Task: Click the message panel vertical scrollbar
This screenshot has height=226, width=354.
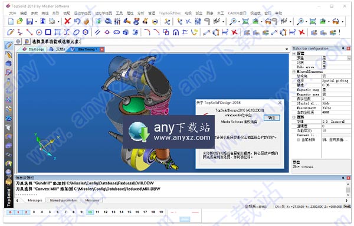Action: pos(348,189)
